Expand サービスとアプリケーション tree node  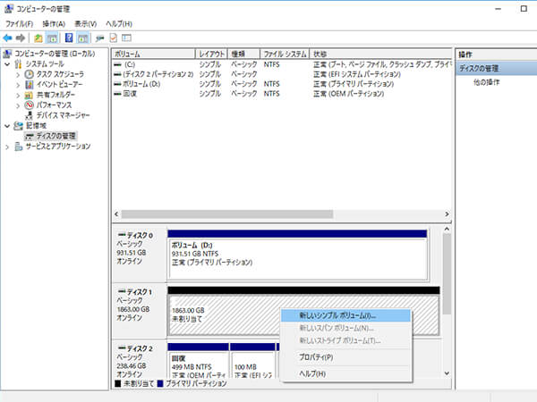point(7,146)
